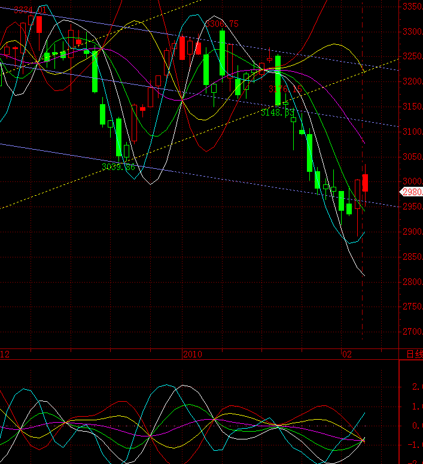Viewport: 423px width, 464px height.
Task: Select the green candle above 3039.86 label
Action: 118,138
